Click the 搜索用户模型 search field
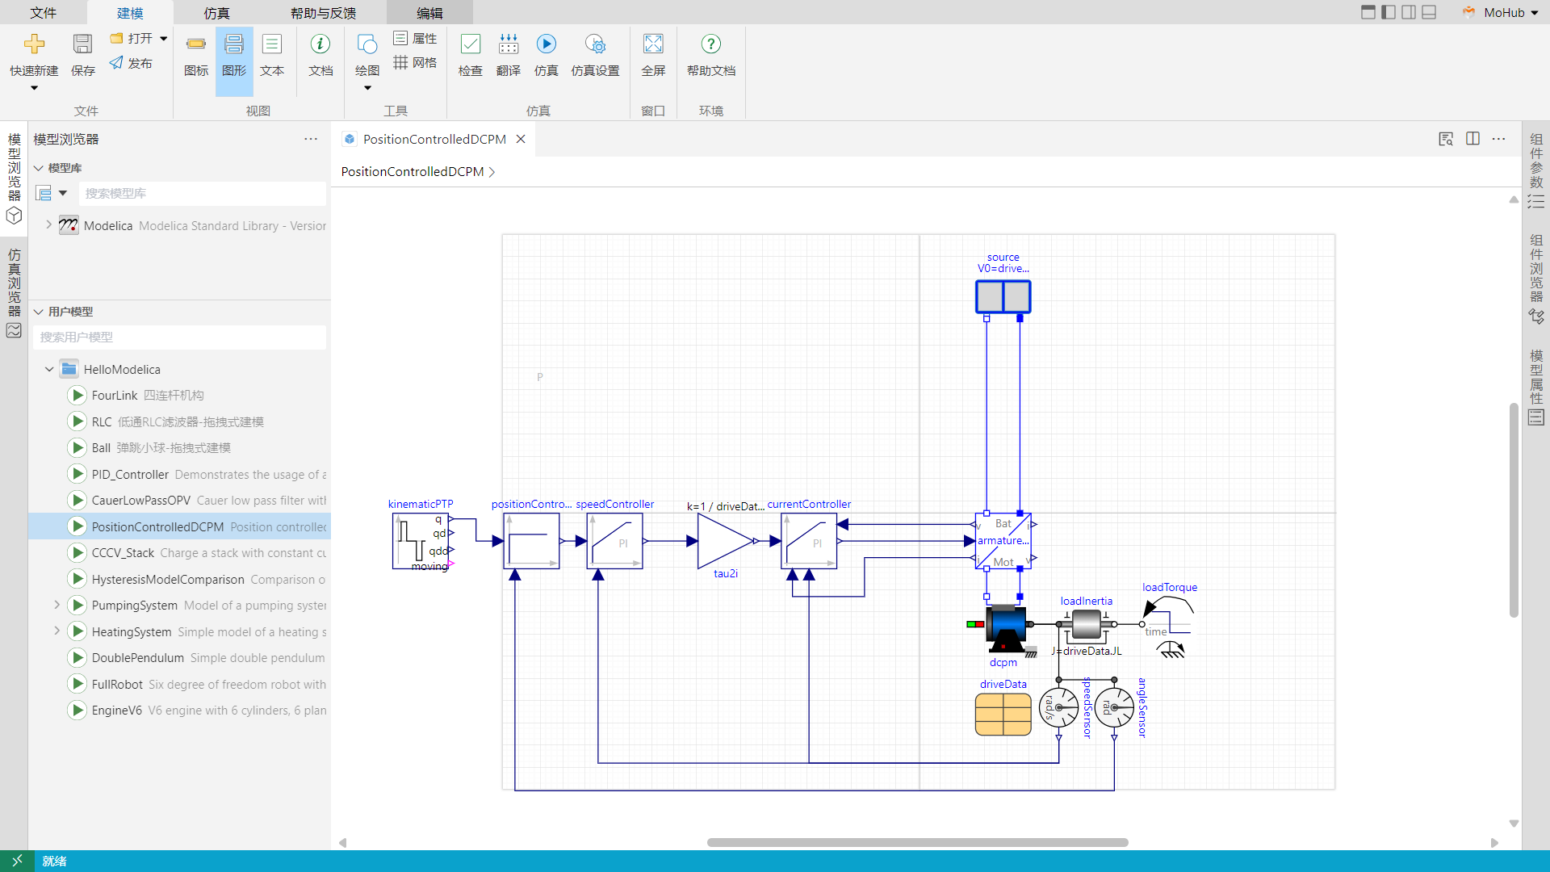This screenshot has width=1550, height=872. click(179, 337)
